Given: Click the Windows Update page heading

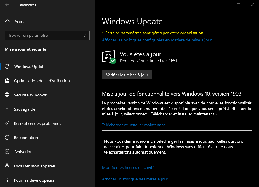Looking at the screenshot, I should click(132, 22).
